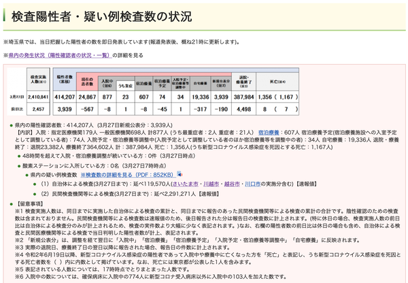The width and height of the screenshot is (408, 283).
Task: Click the 2,410,841 tests value cell
Action: (38, 97)
